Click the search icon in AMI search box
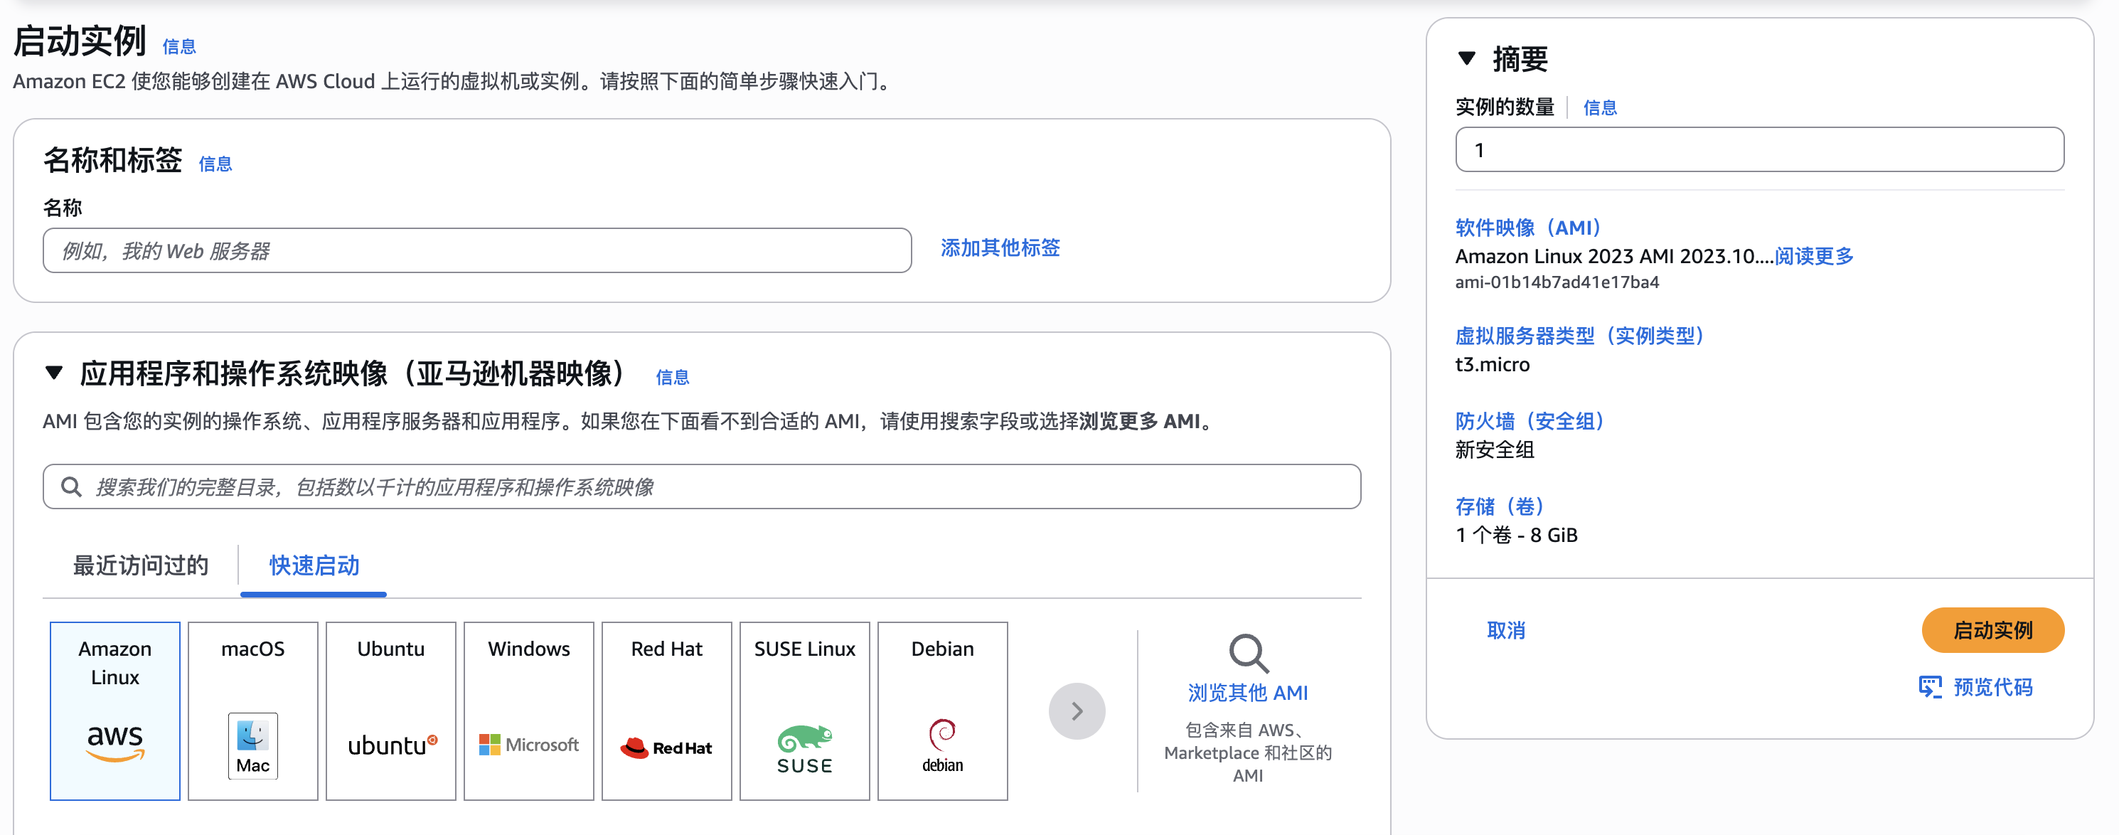Viewport: 2119px width, 835px height. pos(72,487)
